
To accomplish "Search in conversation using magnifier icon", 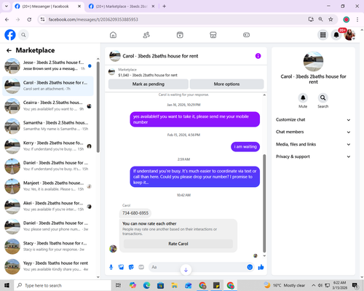I will click(323, 97).
